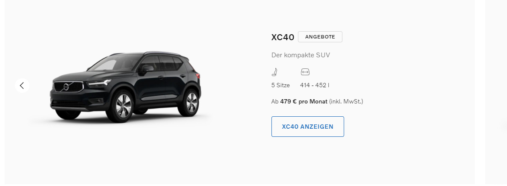Screen dimensions: 507x186
Task: Click the XC40's windshield
Action: tap(105, 65)
